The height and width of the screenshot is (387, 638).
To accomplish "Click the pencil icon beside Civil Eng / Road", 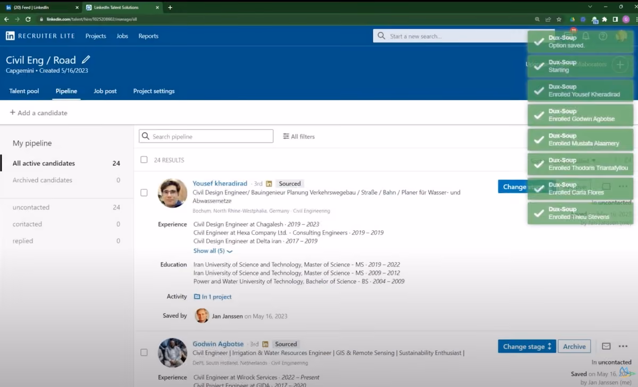I will (x=86, y=60).
